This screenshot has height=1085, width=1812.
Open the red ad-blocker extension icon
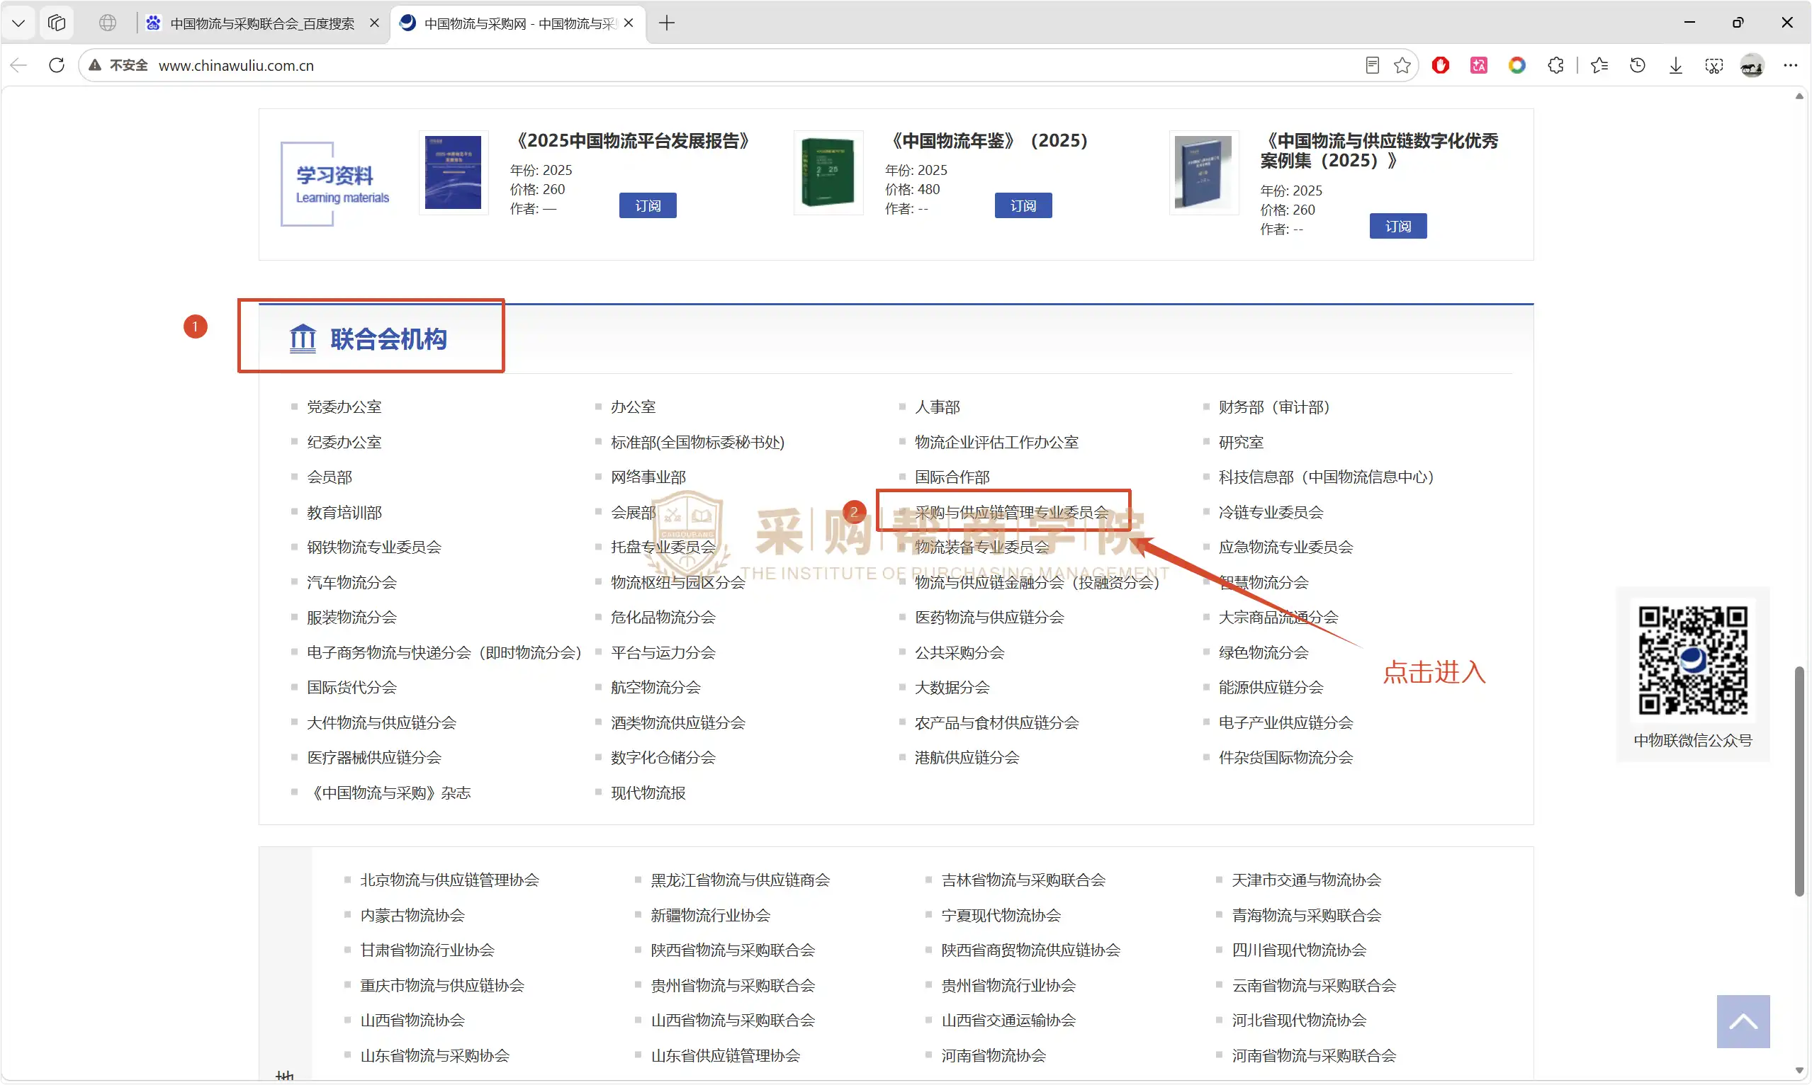pyautogui.click(x=1441, y=65)
